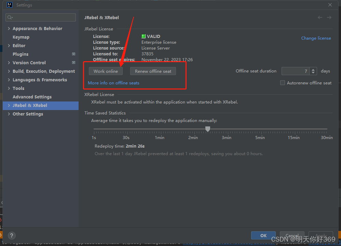Click the Plugins row settings badge icon
Image resolution: width=341 pixels, height=246 pixels.
point(73,54)
